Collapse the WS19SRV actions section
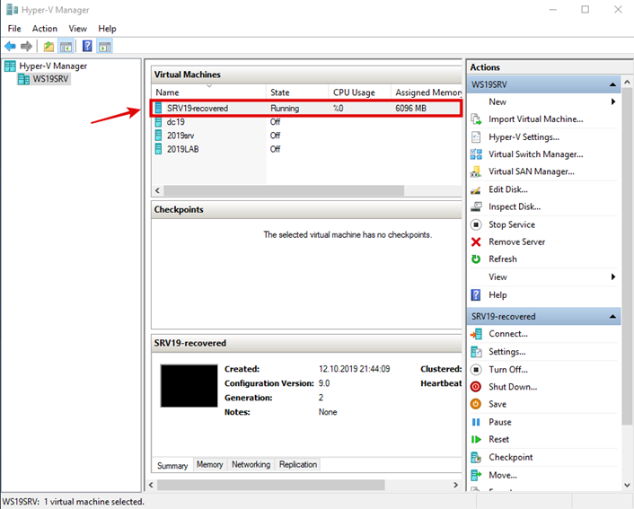Image resolution: width=634 pixels, height=509 pixels. point(612,84)
